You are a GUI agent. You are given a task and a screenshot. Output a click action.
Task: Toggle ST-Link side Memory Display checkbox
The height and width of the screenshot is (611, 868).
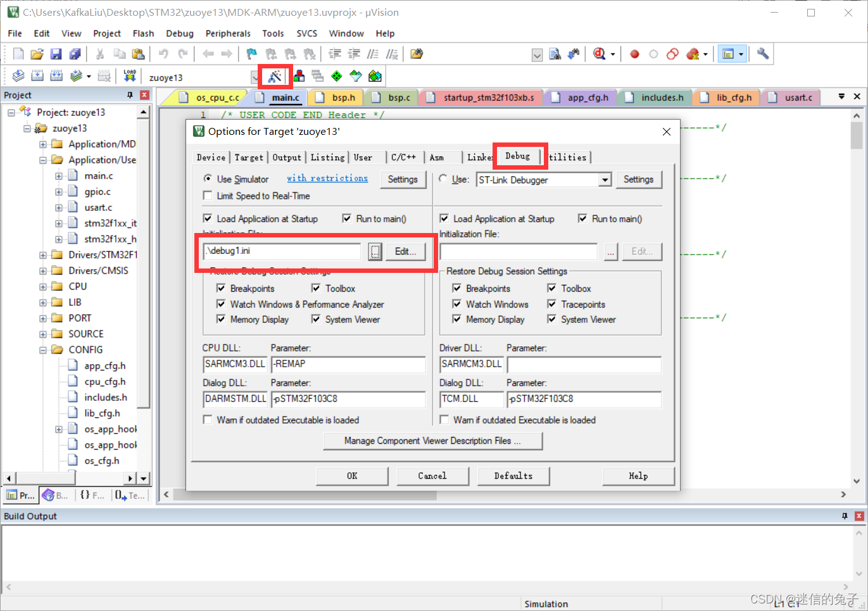click(x=457, y=319)
